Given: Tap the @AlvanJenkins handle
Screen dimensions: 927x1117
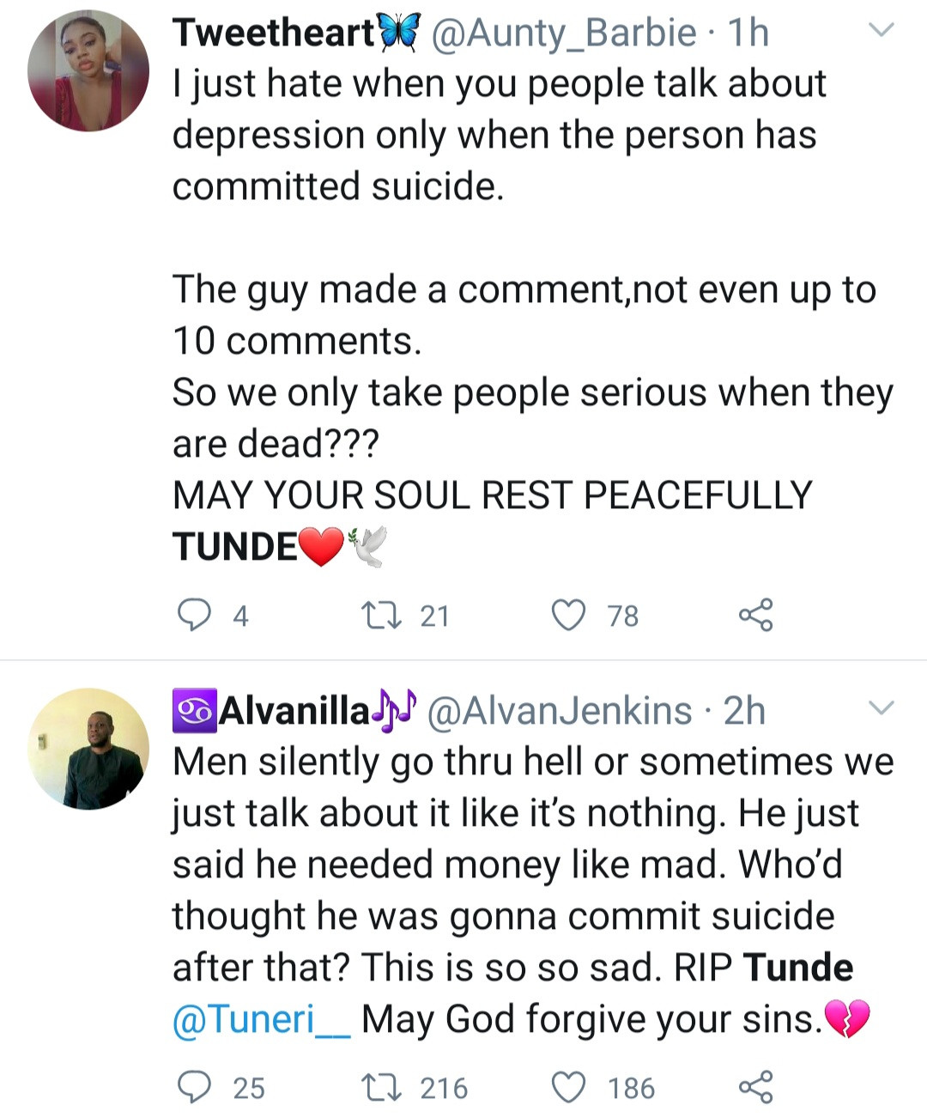Looking at the screenshot, I should pos(559,711).
